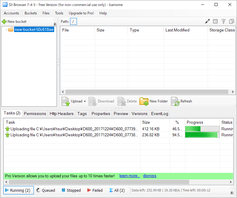
Task: Sort by File column header
Action: (78, 30)
